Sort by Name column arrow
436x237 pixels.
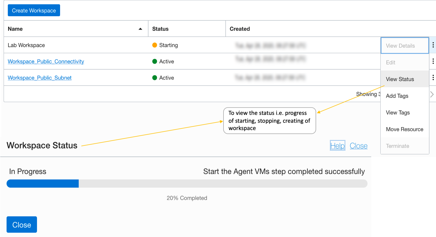140,29
